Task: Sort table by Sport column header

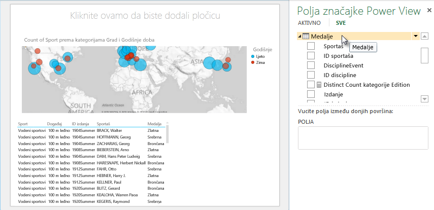Action: point(23,124)
